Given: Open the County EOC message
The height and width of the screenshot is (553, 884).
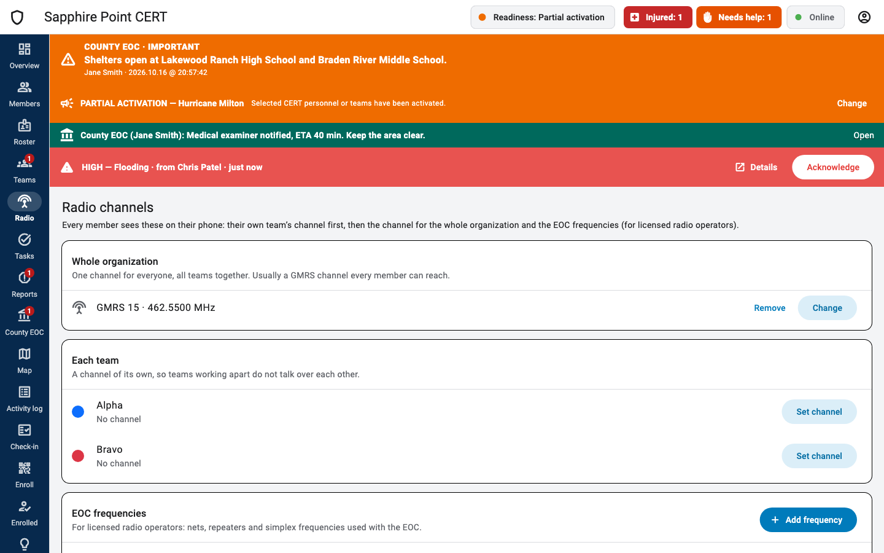Looking at the screenshot, I should tap(863, 135).
